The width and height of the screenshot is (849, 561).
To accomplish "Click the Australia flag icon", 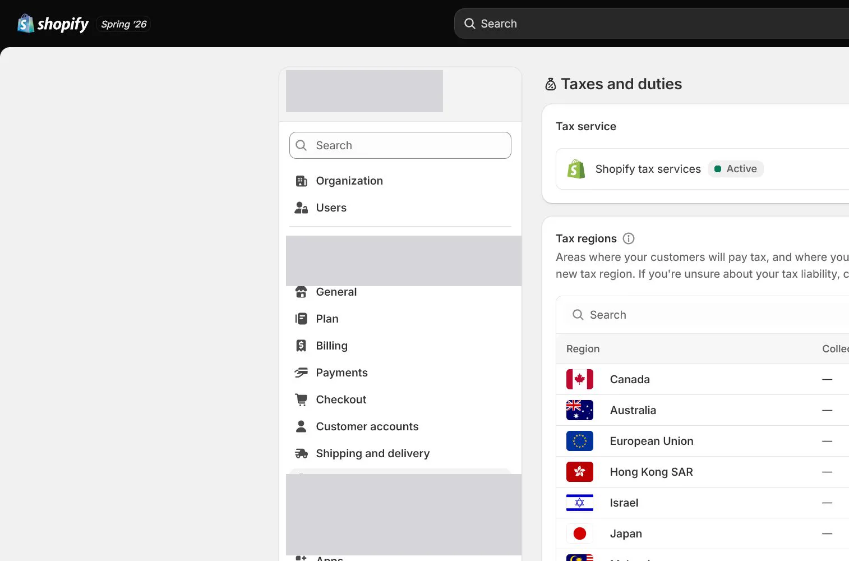I will (x=580, y=410).
